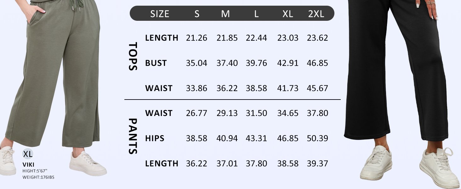Screen dimensions: 461x189
Task: Click the S column header
Action: click(197, 14)
